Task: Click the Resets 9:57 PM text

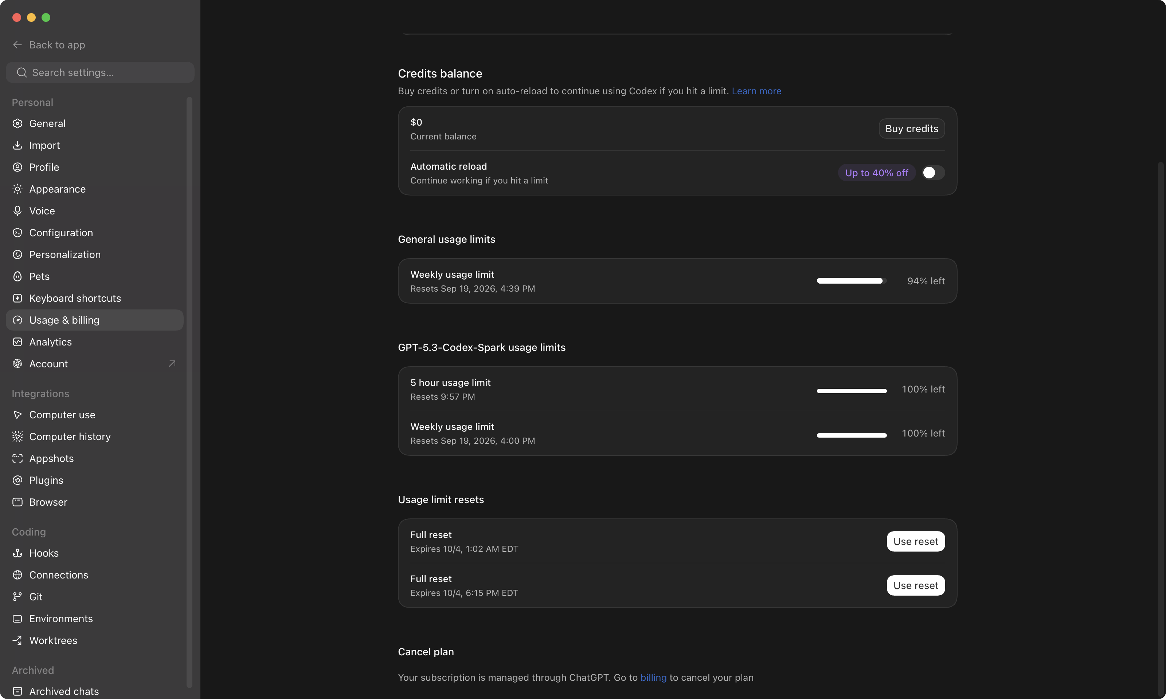Action: [443, 396]
